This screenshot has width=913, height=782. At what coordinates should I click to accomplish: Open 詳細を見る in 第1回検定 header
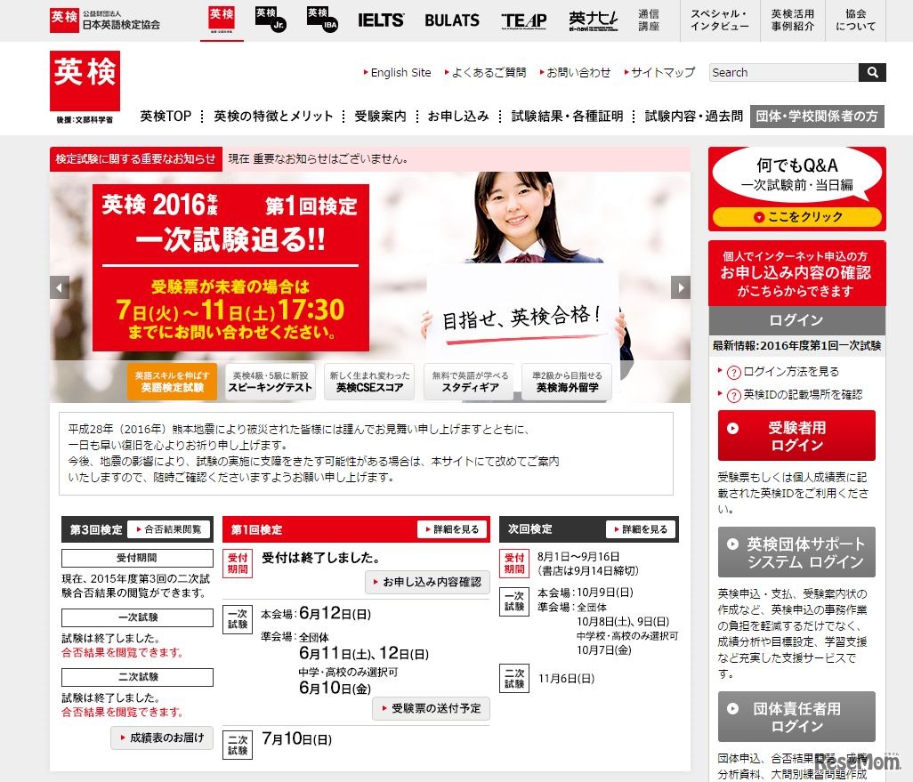click(452, 529)
